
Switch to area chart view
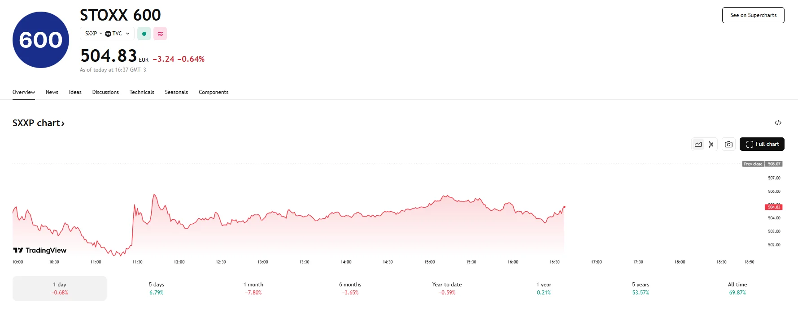click(698, 145)
